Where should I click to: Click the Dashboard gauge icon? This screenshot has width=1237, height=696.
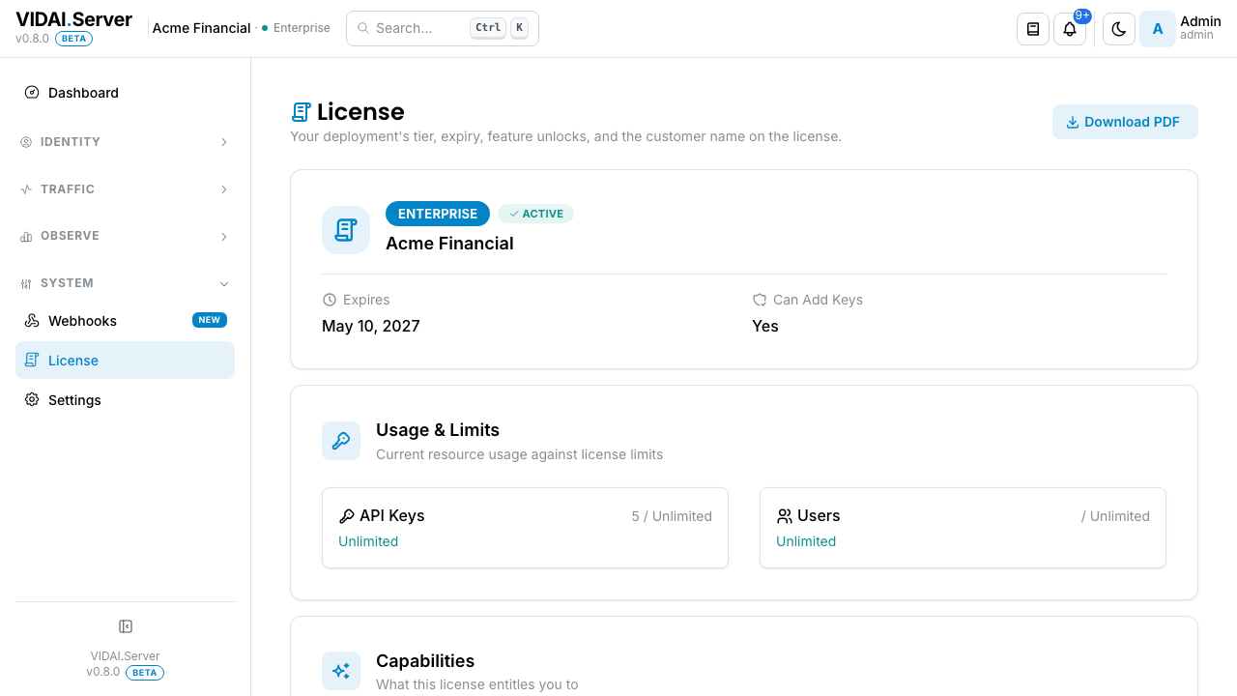coord(32,93)
